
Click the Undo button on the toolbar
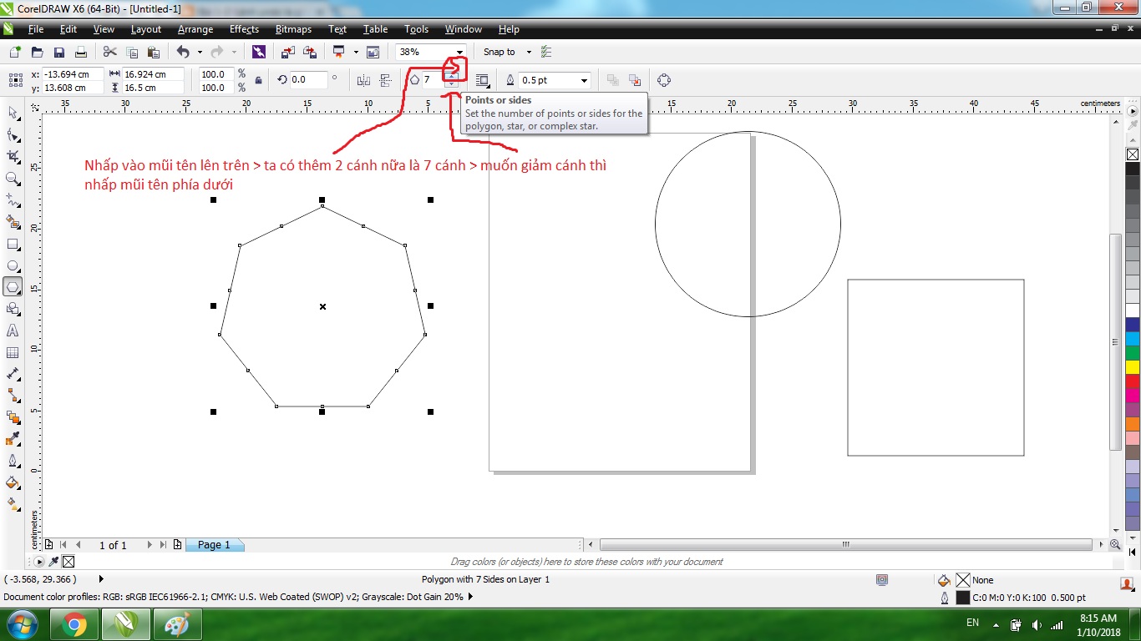tap(182, 51)
